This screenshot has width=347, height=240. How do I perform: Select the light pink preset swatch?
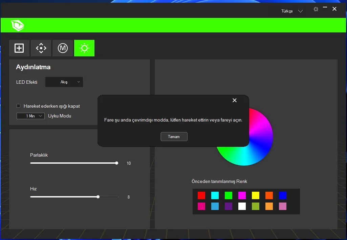coord(283,206)
